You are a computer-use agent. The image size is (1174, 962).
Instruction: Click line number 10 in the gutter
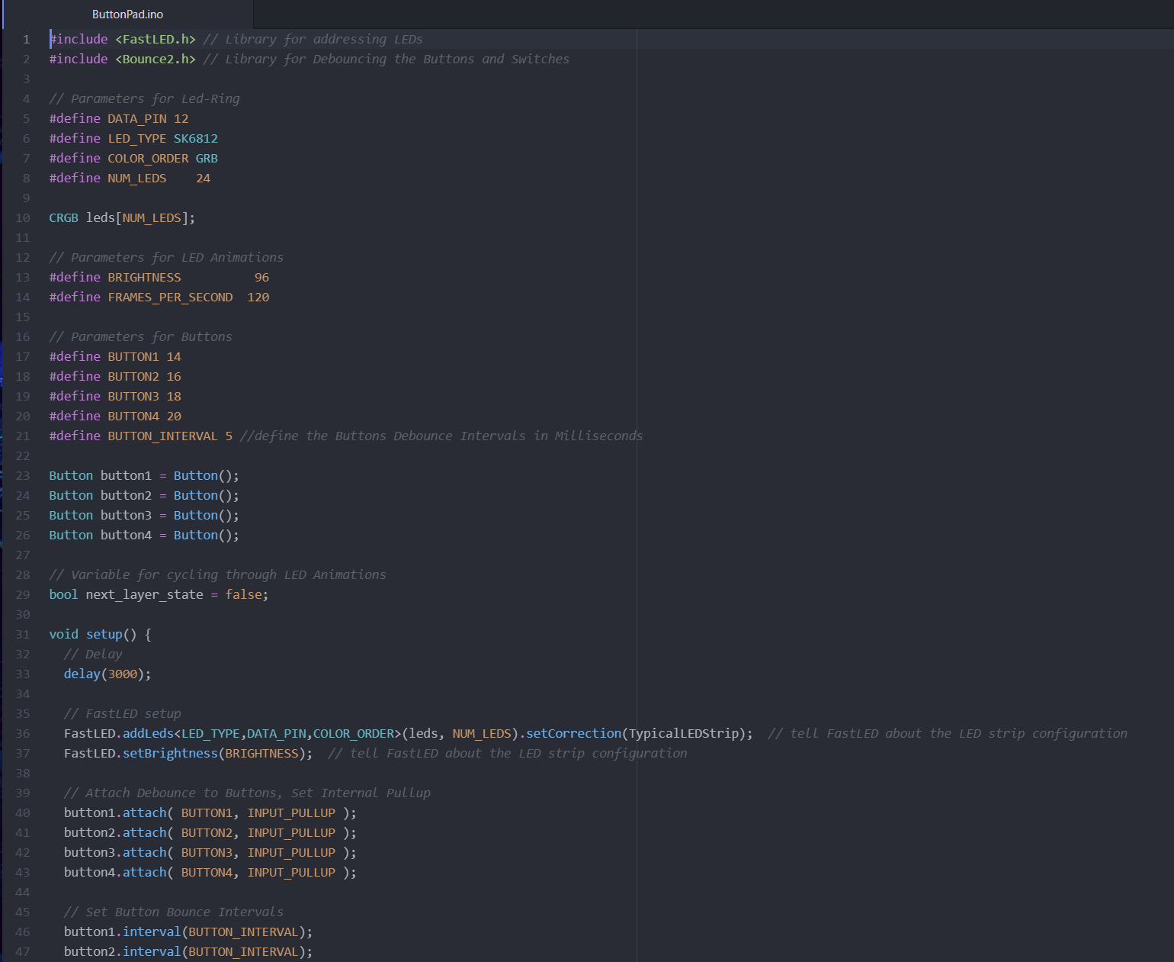tap(23, 218)
